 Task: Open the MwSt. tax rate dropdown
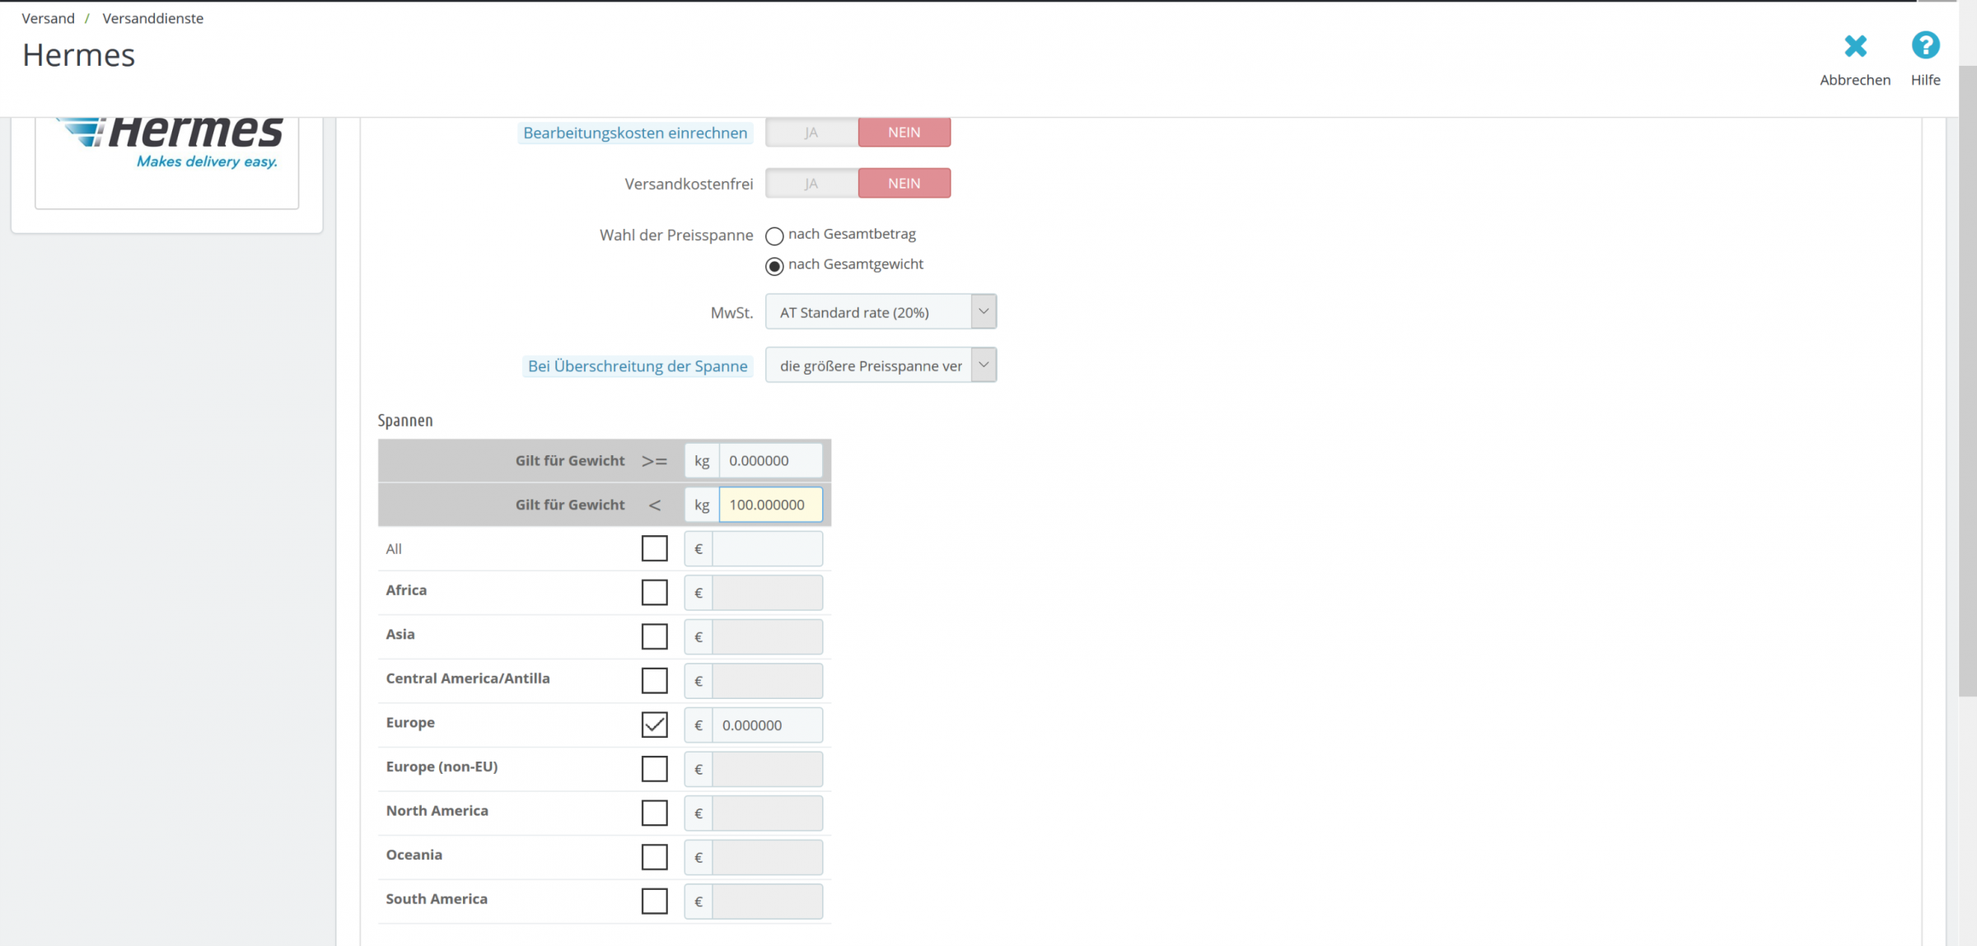coord(880,312)
